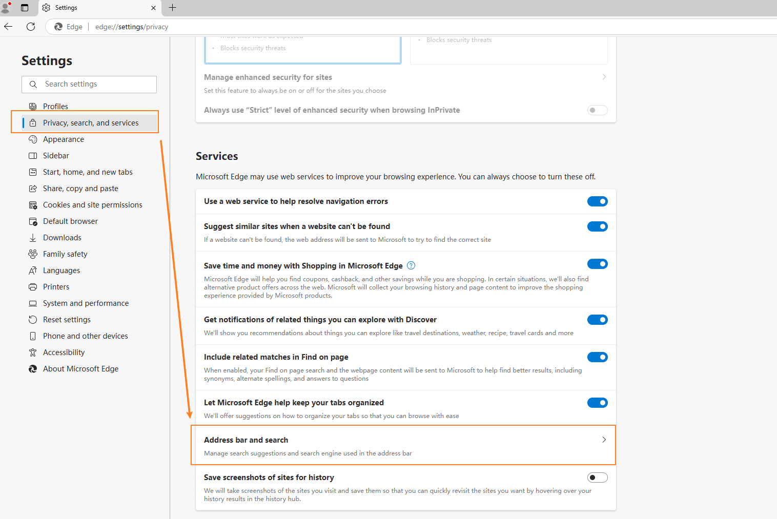Click the Settings title heading
Image resolution: width=777 pixels, height=519 pixels.
[47, 60]
